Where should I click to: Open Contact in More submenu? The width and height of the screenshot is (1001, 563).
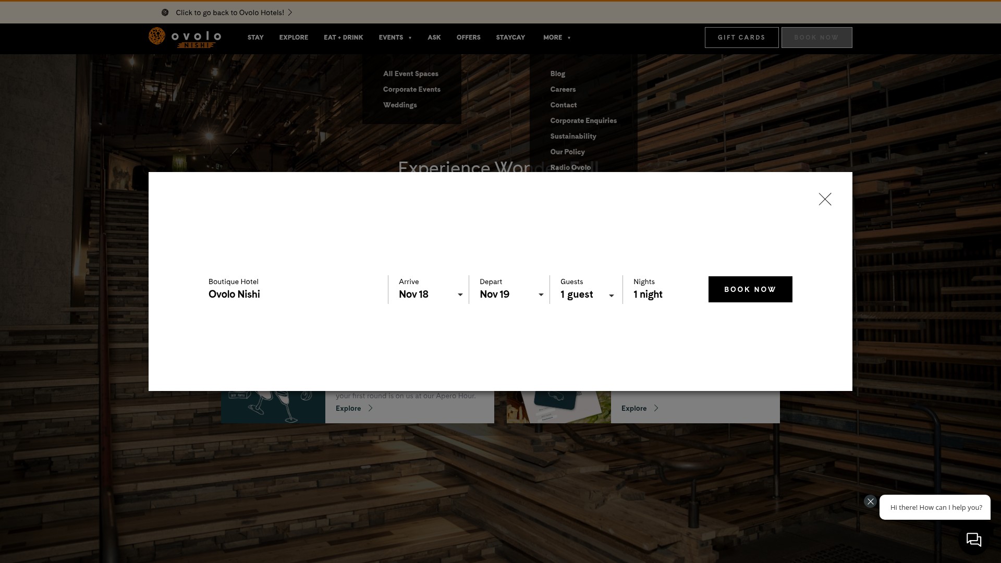click(x=564, y=105)
